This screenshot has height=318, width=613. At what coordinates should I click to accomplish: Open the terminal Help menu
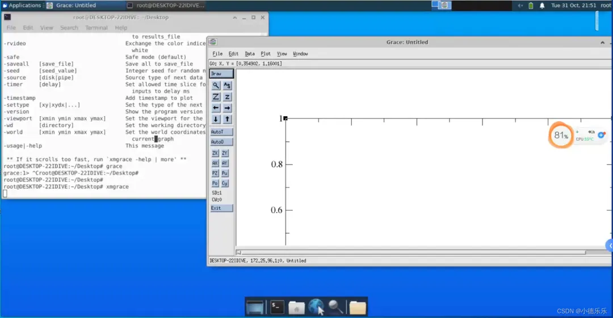121,28
